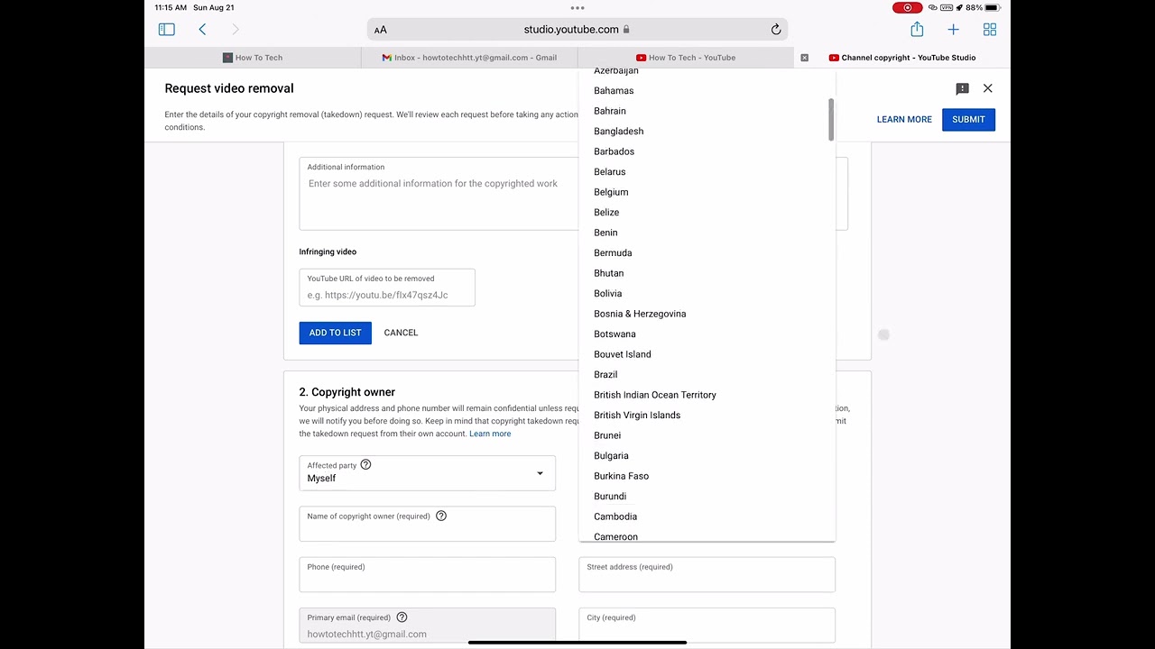The width and height of the screenshot is (1155, 649).
Task: Open the Share sheet icon
Action: [917, 30]
